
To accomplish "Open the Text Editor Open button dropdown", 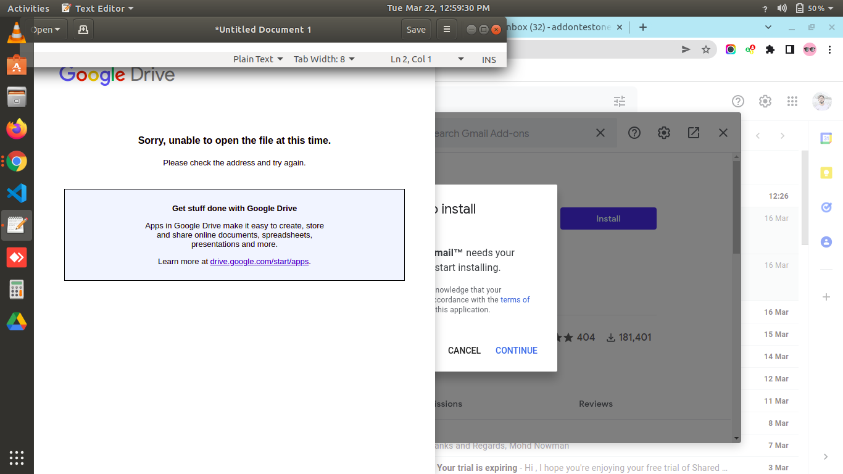I will tap(47, 29).
